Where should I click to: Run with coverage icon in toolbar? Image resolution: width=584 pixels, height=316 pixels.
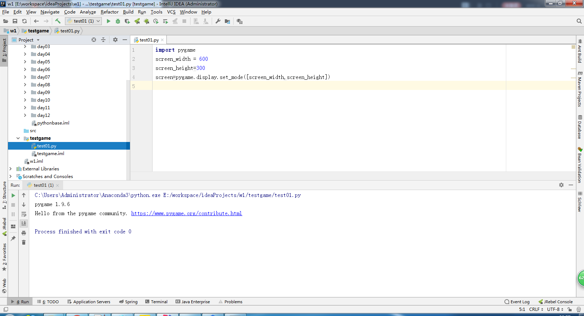(127, 21)
